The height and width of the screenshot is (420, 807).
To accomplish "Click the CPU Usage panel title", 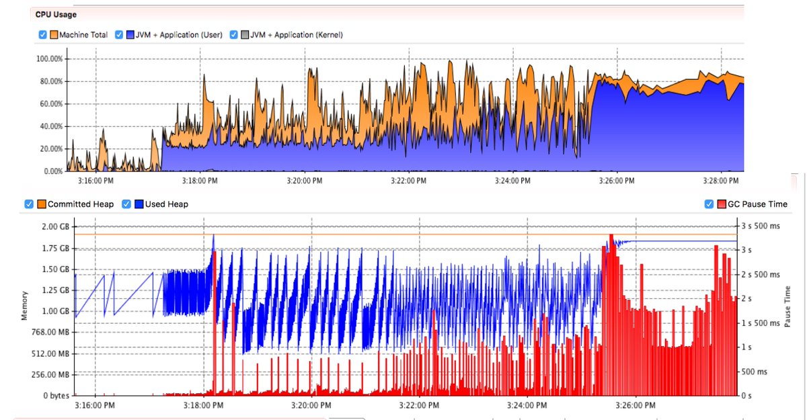I will [56, 14].
